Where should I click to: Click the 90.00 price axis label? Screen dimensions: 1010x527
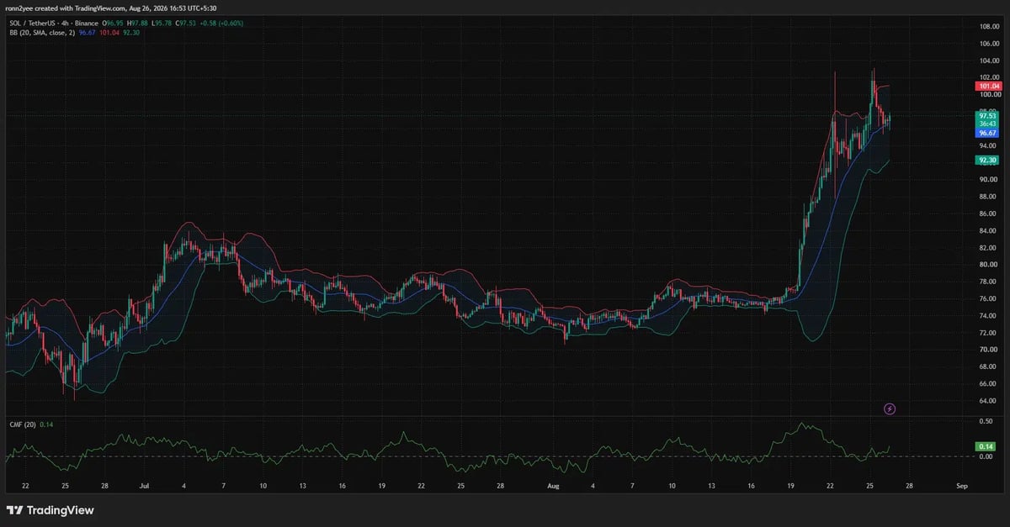987,179
